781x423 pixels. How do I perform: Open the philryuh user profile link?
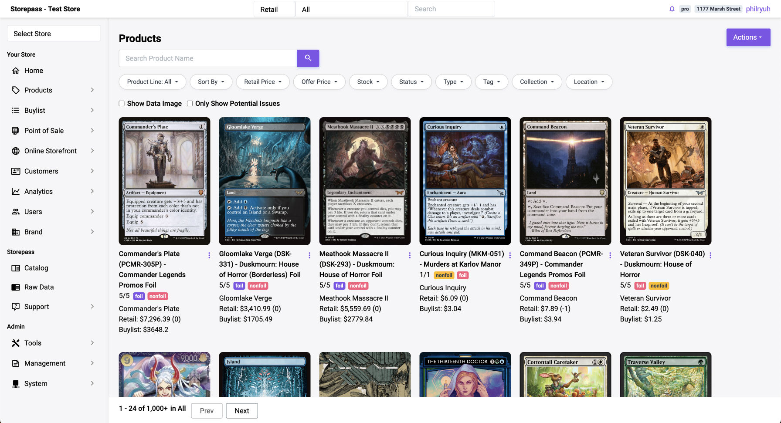point(758,9)
